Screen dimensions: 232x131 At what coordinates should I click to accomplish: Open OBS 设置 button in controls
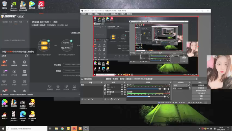pos(201,96)
